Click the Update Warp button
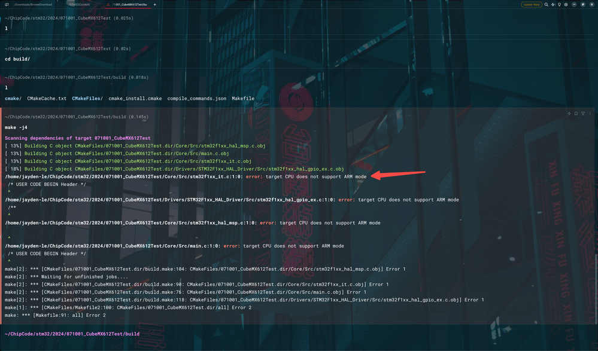Viewport: 598px width, 351px height. tap(532, 5)
